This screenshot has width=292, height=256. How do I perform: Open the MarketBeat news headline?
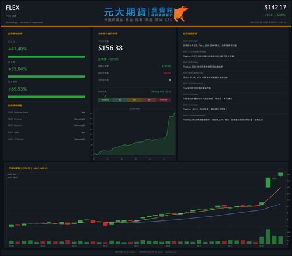click(197, 88)
